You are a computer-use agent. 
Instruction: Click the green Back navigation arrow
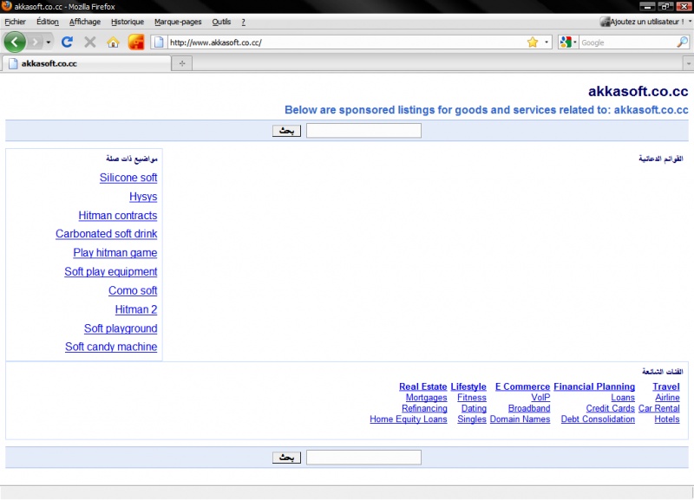coord(15,42)
